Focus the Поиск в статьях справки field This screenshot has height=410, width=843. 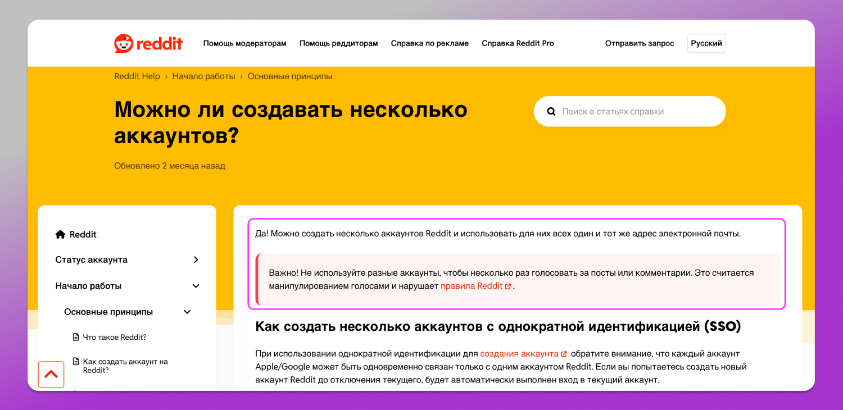click(630, 111)
